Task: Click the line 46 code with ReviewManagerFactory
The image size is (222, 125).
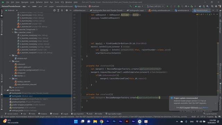Action: (x=126, y=98)
